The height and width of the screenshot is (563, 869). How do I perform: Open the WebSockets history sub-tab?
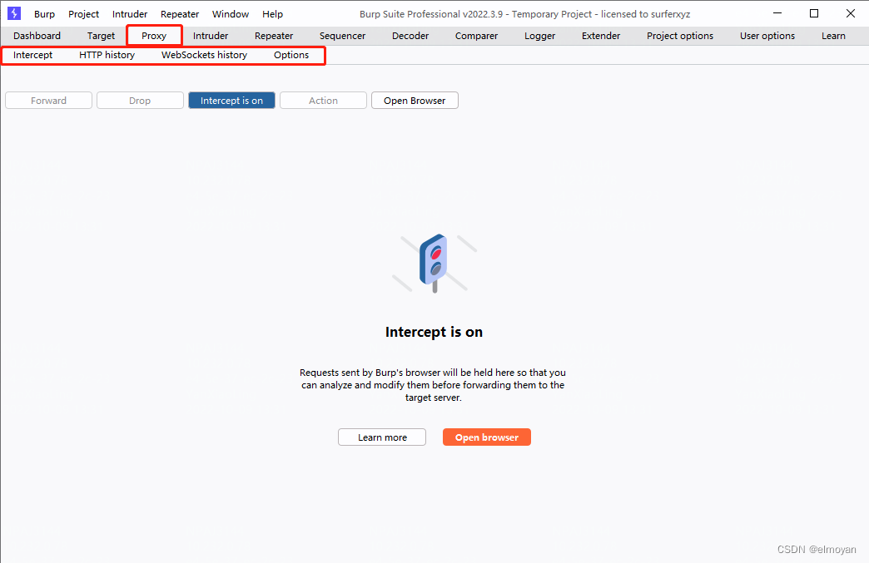204,55
